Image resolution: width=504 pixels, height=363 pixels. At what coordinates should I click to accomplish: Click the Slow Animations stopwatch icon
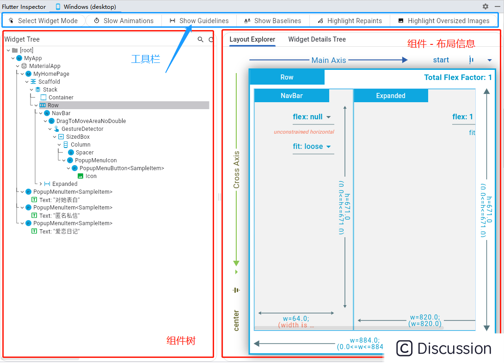97,20
